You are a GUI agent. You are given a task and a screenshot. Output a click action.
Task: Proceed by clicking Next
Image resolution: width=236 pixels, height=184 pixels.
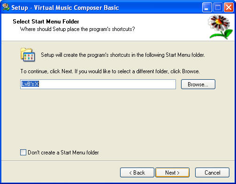pyautogui.click(x=172, y=173)
